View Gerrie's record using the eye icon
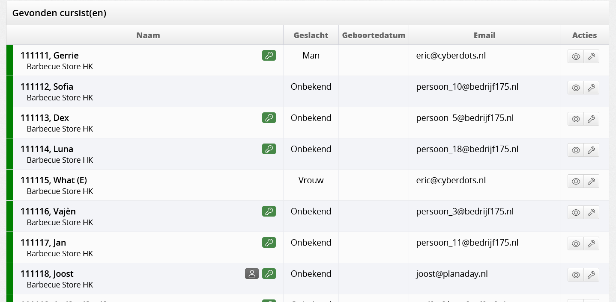Screen dimensions: 616x302 tap(576, 56)
